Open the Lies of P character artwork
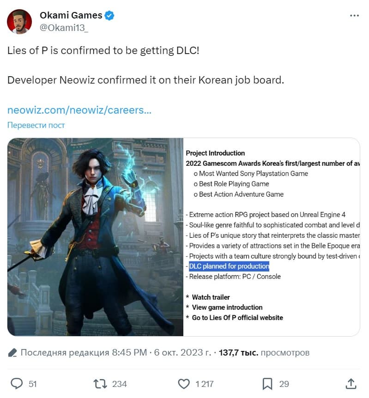Image resolution: width=369 pixels, height=398 pixels. (95, 237)
